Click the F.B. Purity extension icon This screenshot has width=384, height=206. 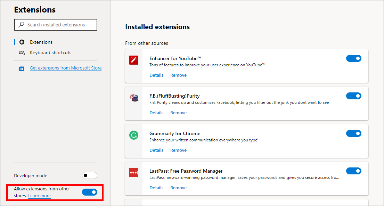[134, 98]
